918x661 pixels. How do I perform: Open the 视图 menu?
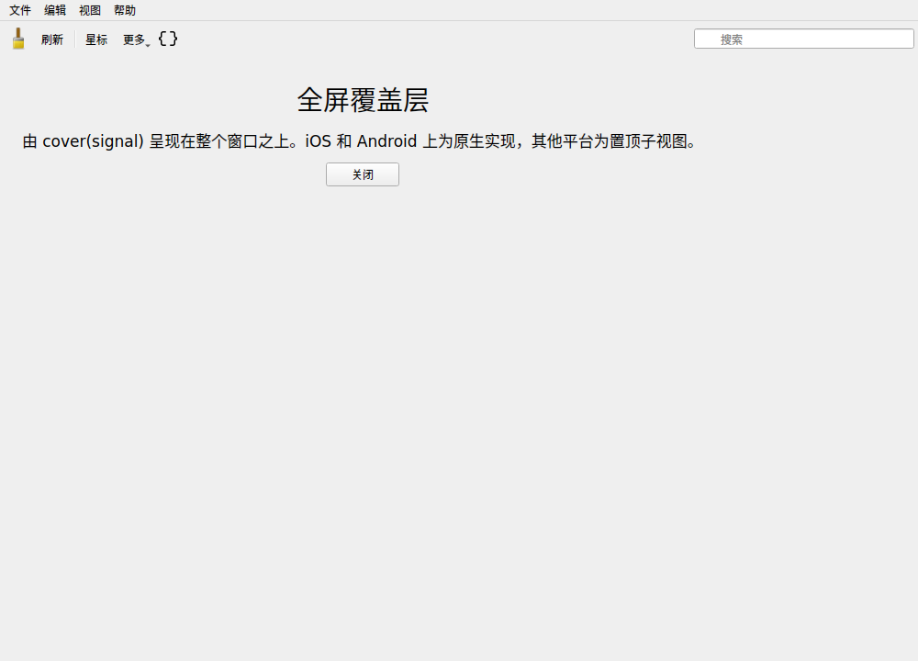click(90, 10)
